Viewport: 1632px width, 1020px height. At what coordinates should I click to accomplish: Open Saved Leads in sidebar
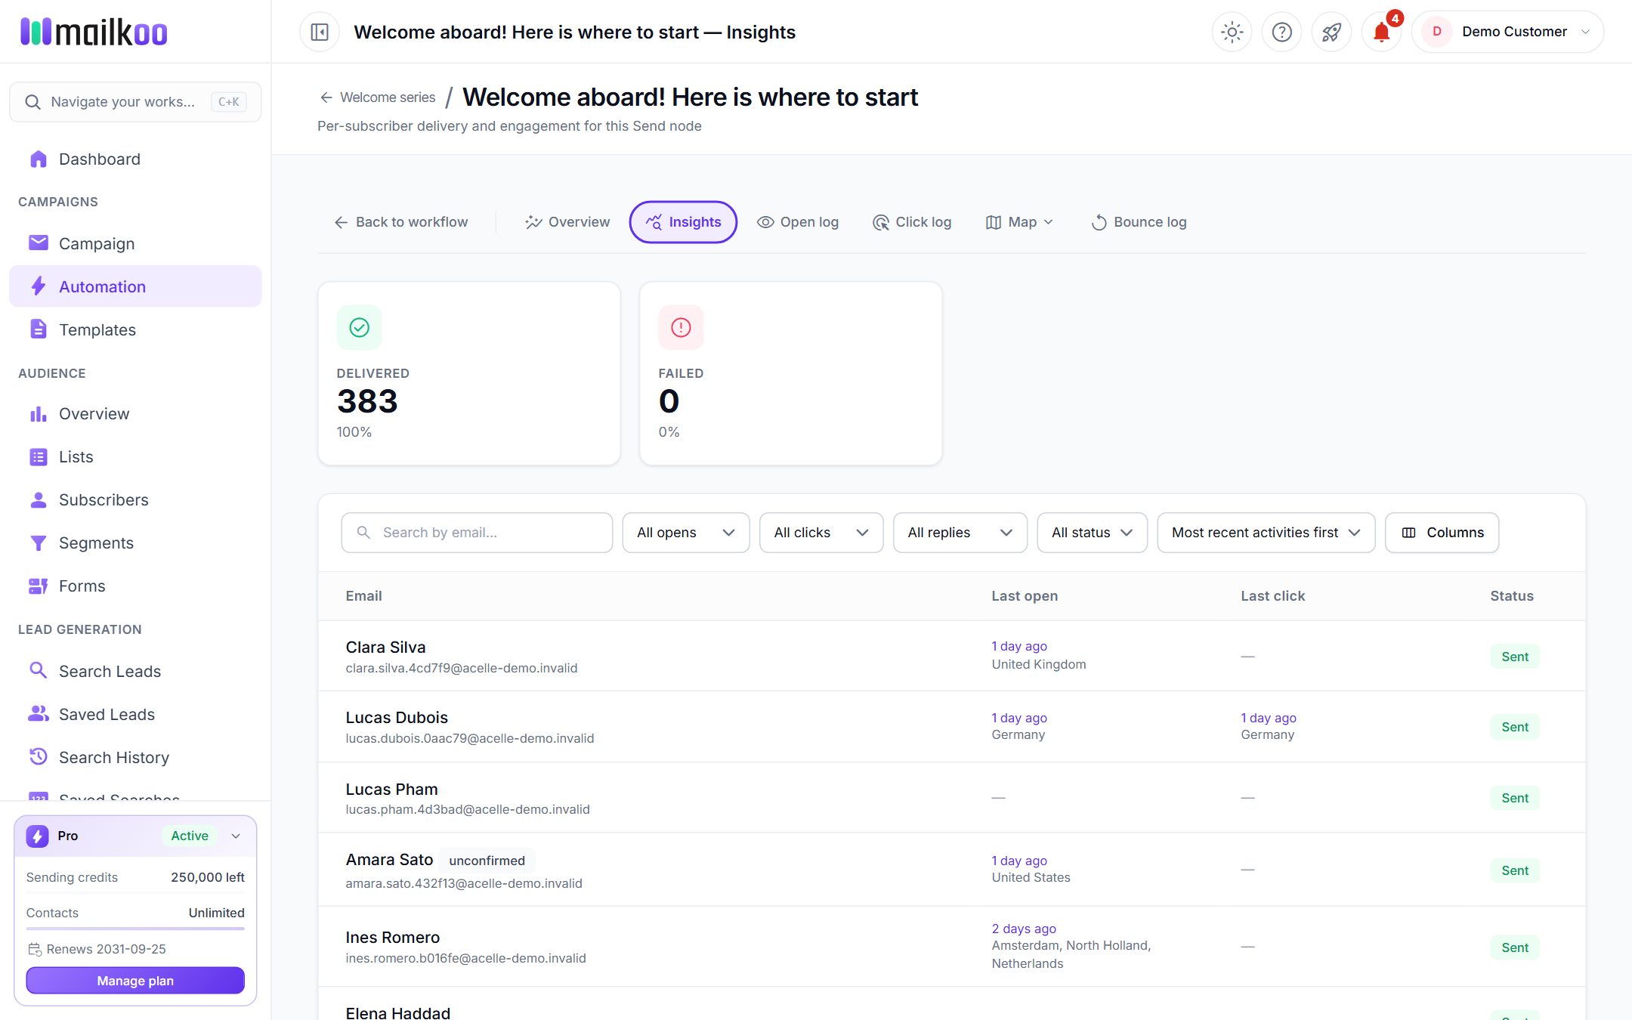coord(135,714)
